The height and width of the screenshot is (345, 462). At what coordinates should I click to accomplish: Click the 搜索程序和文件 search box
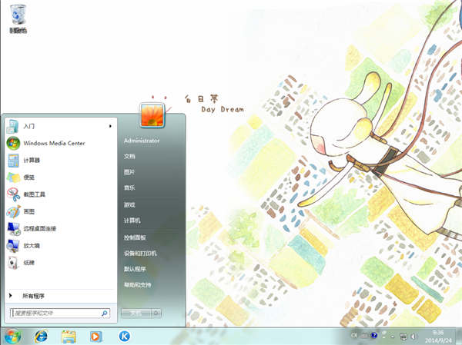point(55,313)
